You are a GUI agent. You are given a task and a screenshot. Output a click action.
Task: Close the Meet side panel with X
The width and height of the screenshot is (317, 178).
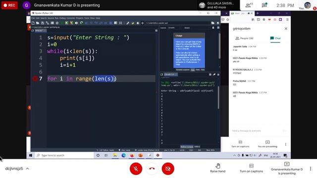286,29
